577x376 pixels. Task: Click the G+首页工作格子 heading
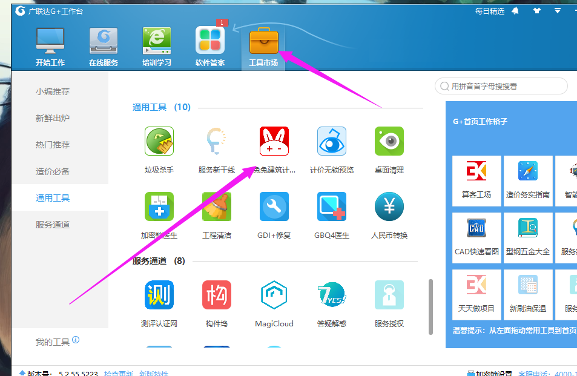(480, 122)
